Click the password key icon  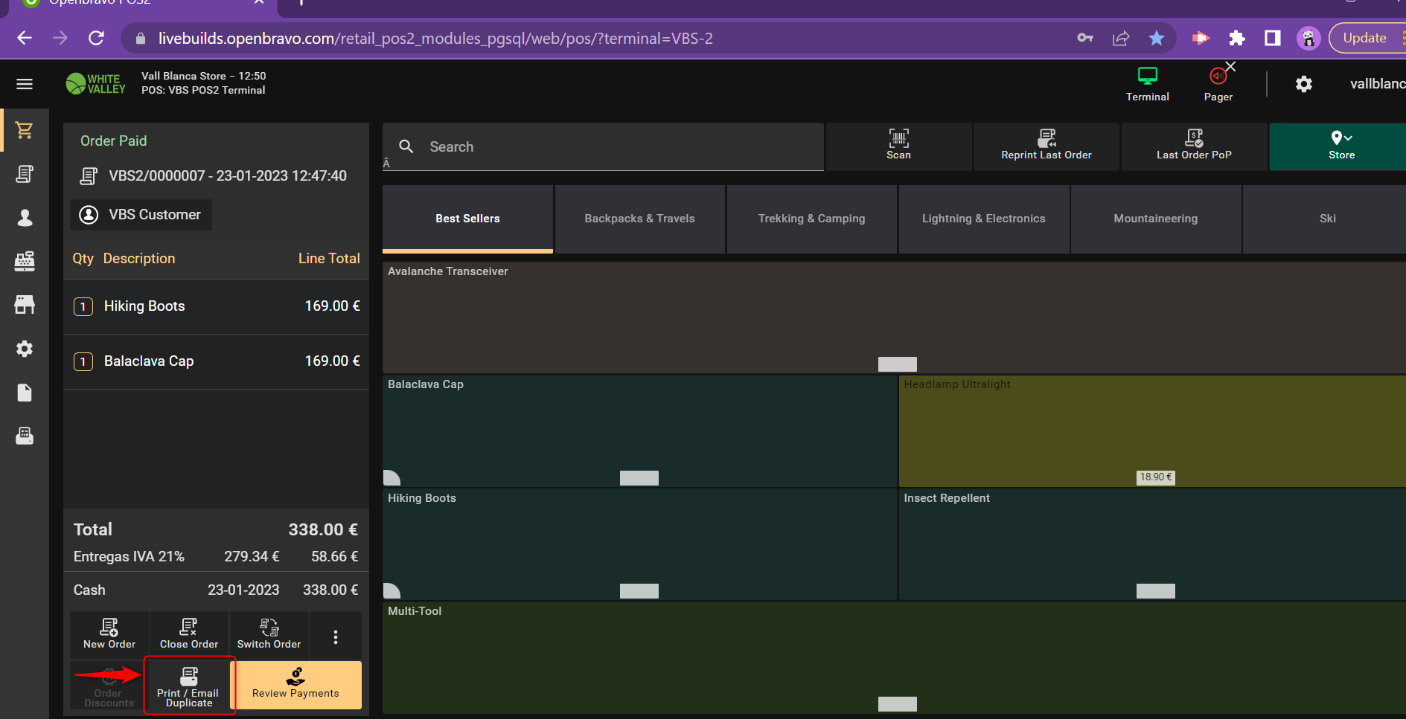coord(1085,38)
